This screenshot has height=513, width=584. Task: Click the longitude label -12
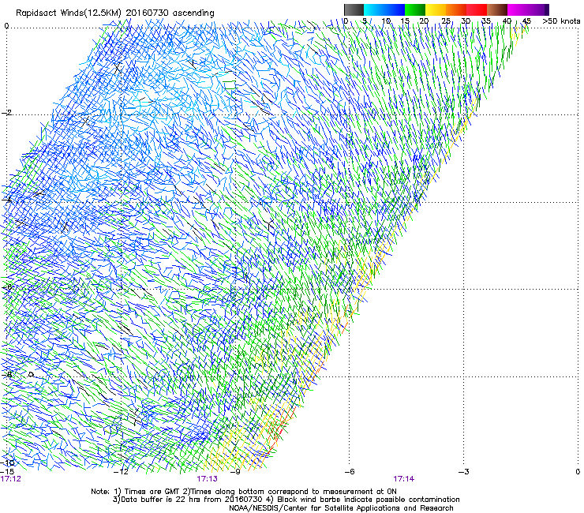[x=121, y=472]
